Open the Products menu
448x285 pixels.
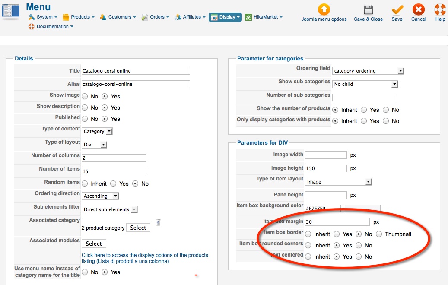point(79,17)
